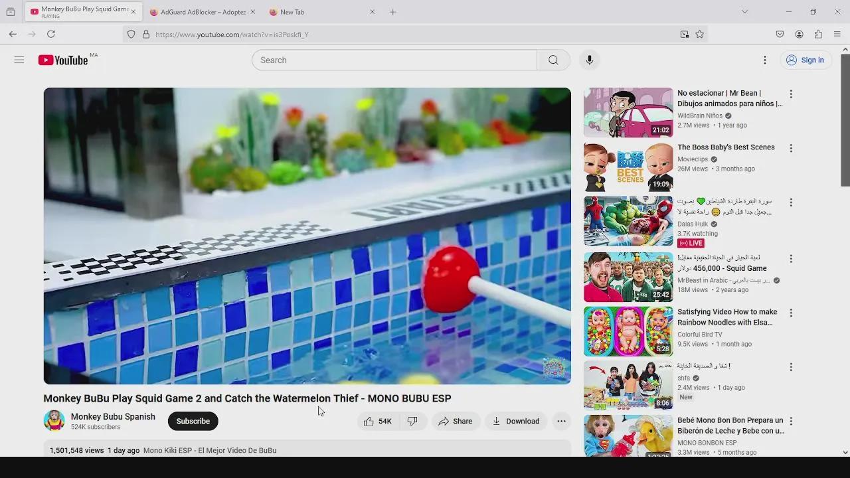Open options for shfa video

[791, 367]
